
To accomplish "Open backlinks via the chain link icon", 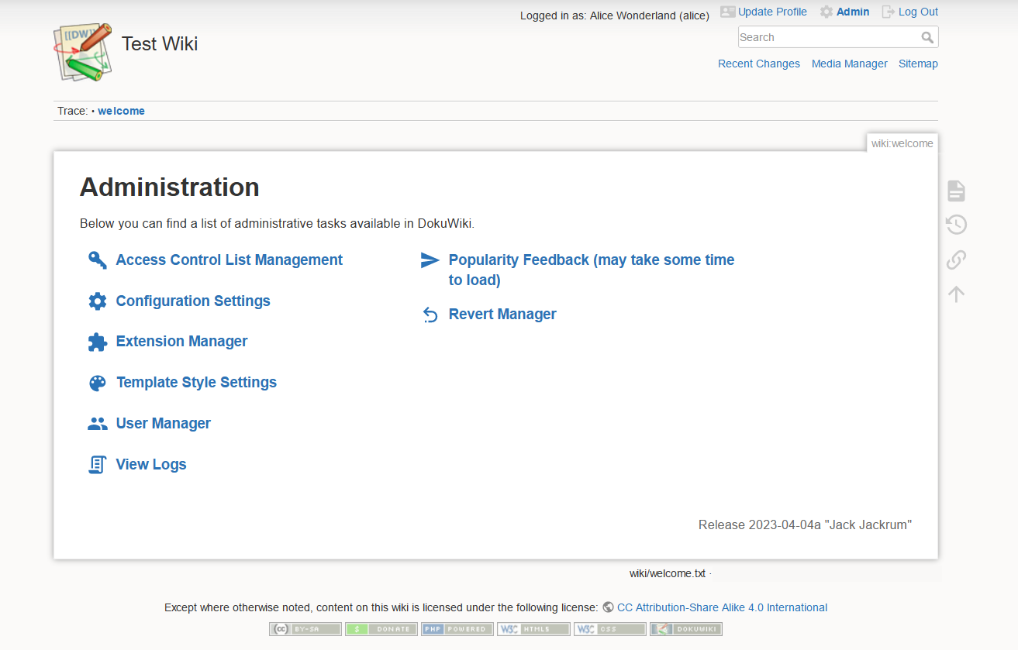I will coord(956,260).
